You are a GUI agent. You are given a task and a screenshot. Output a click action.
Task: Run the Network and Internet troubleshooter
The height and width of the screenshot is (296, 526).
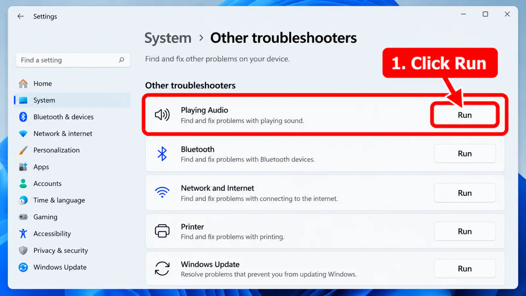click(x=465, y=193)
